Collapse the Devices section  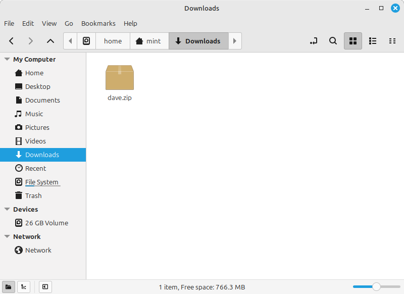(x=7, y=209)
